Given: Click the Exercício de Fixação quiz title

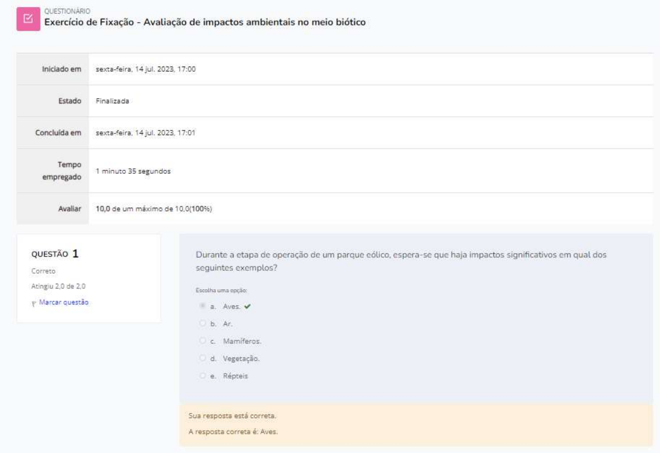Looking at the screenshot, I should 205,22.
